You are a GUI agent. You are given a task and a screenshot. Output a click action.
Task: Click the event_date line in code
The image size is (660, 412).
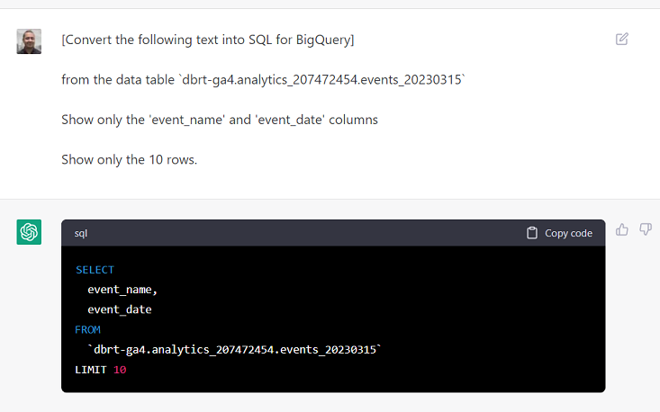tap(120, 309)
